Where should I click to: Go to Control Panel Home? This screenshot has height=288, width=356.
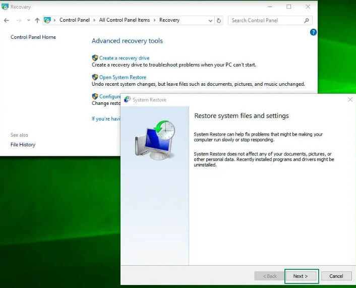point(33,37)
